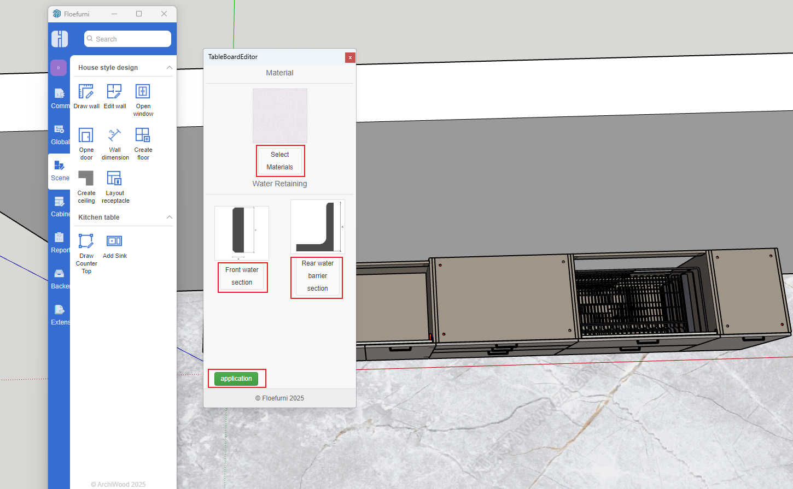The image size is (793, 489).
Task: Open the Global sidebar tab
Action: [x=60, y=134]
